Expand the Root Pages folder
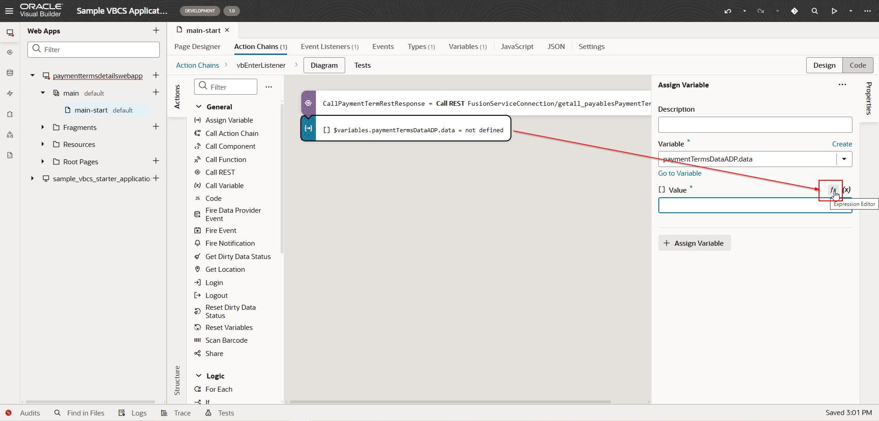Viewport: 879px width, 421px height. tap(43, 162)
